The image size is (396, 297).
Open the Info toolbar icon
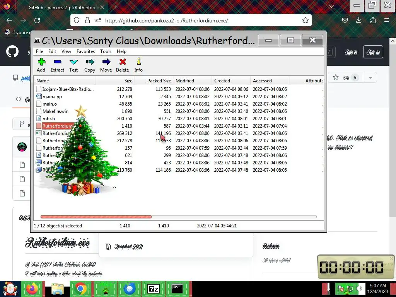(138, 65)
